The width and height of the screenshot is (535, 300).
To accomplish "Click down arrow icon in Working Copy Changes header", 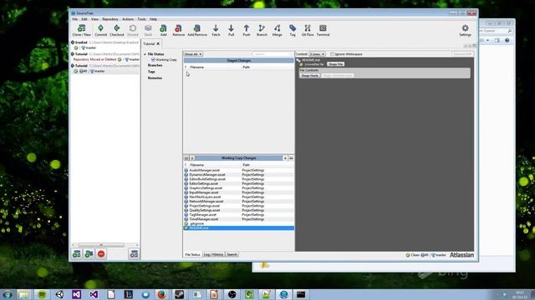I will tap(285, 158).
